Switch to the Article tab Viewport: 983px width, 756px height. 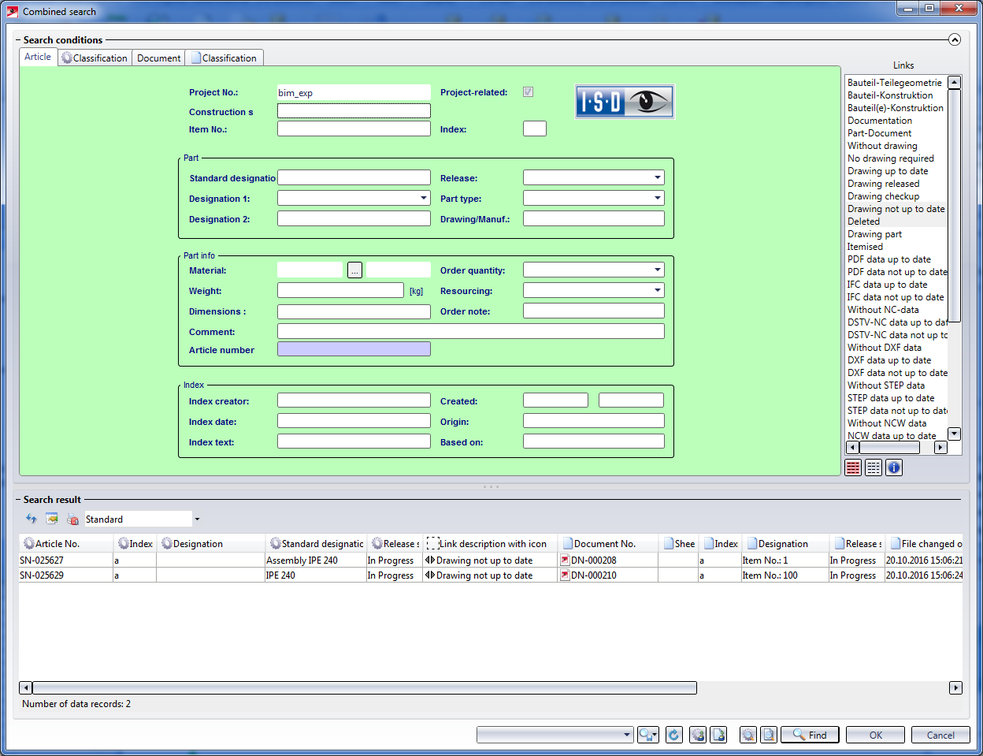(38, 57)
